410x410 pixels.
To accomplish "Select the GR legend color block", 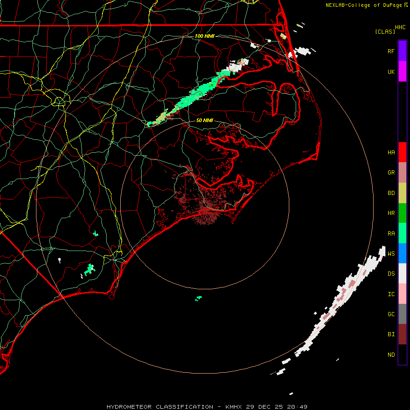I will click(x=402, y=173).
